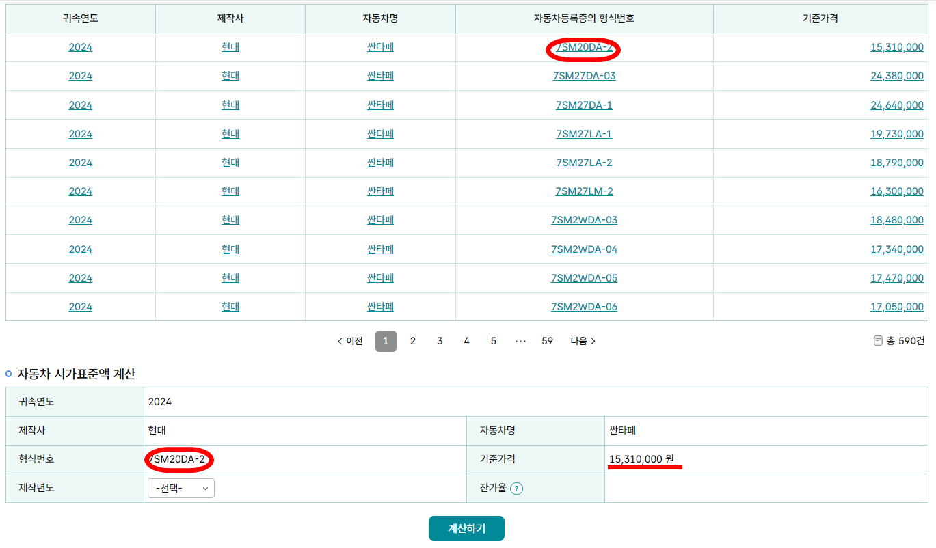Screen dimensions: 936x548
Task: Jump to last page 59
Action: (547, 341)
